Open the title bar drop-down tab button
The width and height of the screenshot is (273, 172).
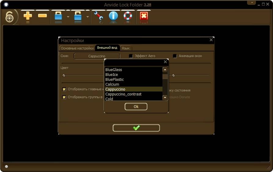coord(252,2)
